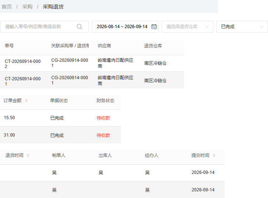Click the 单号 column header

tap(9, 46)
